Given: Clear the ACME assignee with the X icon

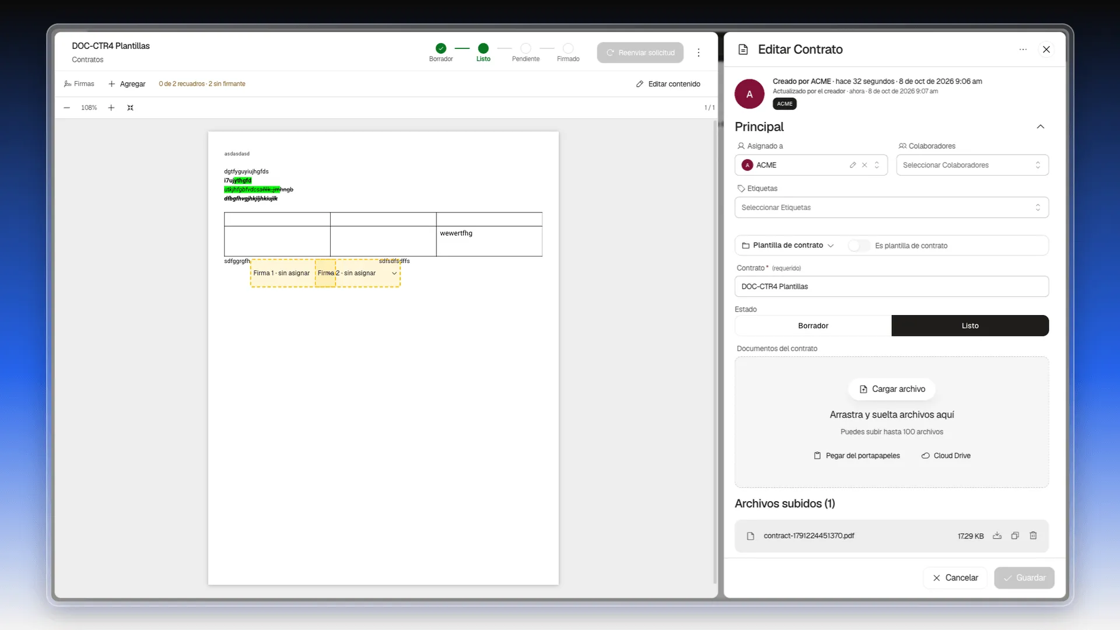Looking at the screenshot, I should [x=864, y=165].
